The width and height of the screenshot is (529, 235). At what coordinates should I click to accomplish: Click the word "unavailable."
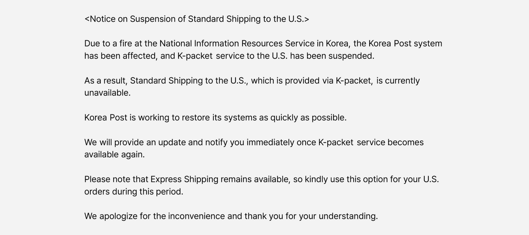tap(107, 93)
